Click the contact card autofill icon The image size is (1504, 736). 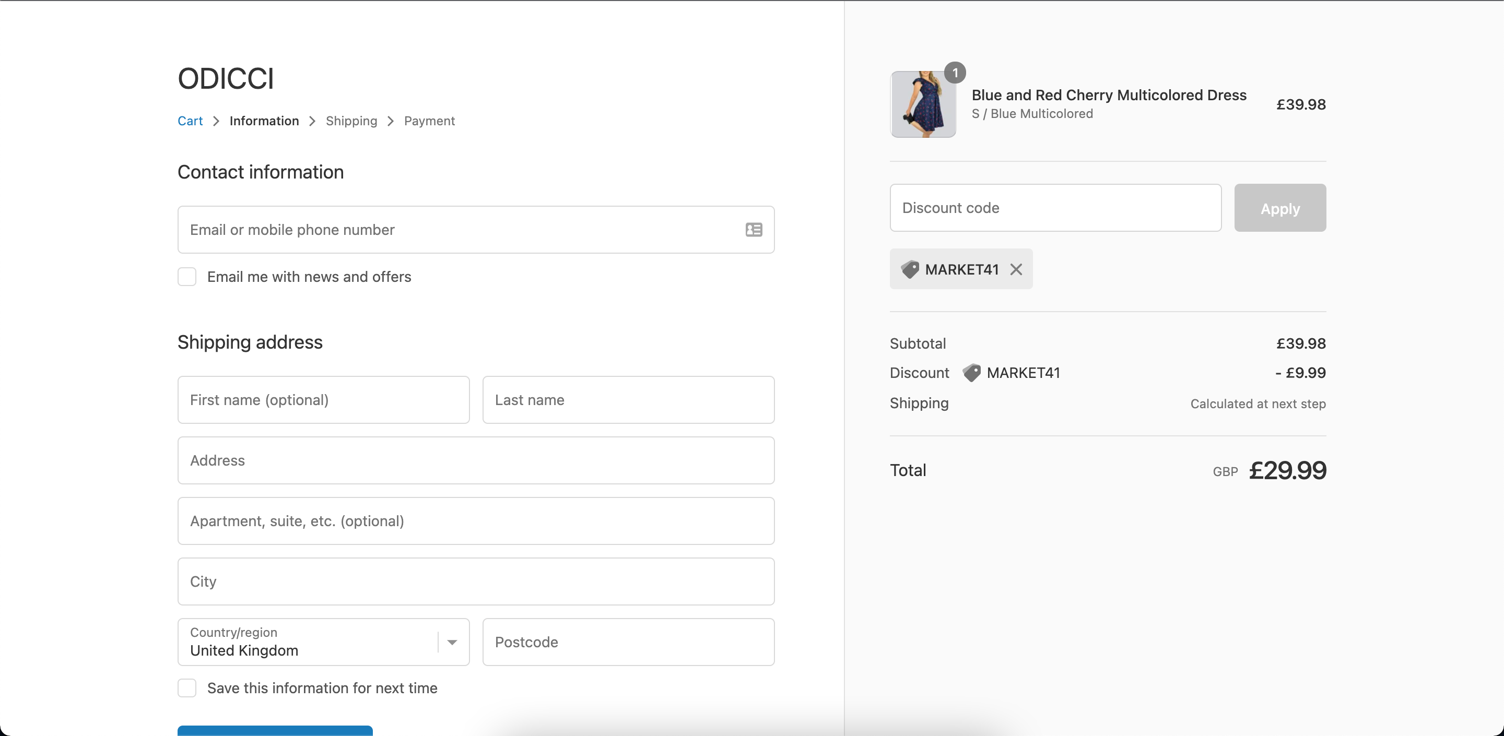coord(754,230)
